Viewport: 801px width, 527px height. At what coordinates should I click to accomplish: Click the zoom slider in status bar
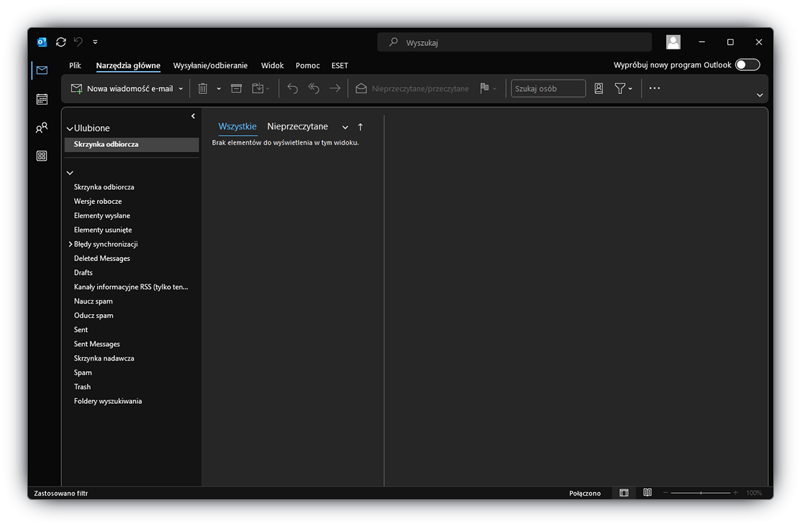point(700,493)
